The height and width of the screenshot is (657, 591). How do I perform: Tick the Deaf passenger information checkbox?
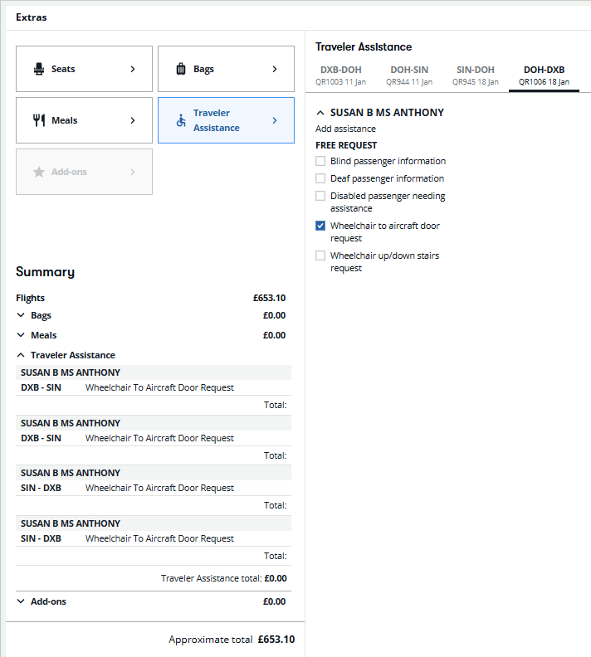(320, 178)
